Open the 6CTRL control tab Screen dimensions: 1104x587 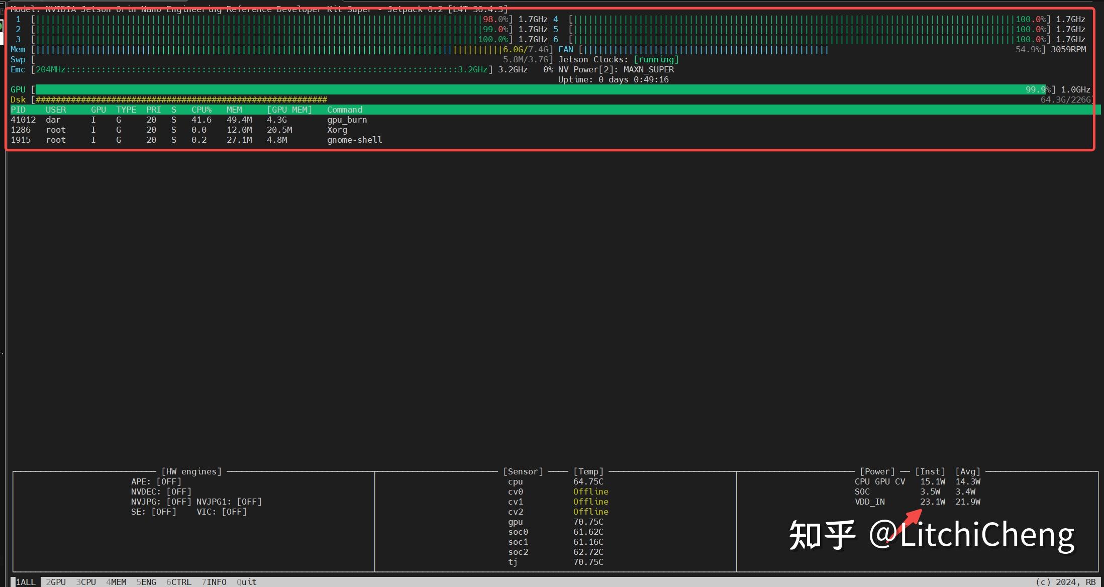point(179,582)
